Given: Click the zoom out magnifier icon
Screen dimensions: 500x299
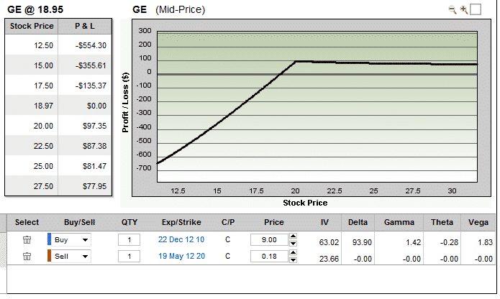Looking at the screenshot, I should (x=453, y=9).
